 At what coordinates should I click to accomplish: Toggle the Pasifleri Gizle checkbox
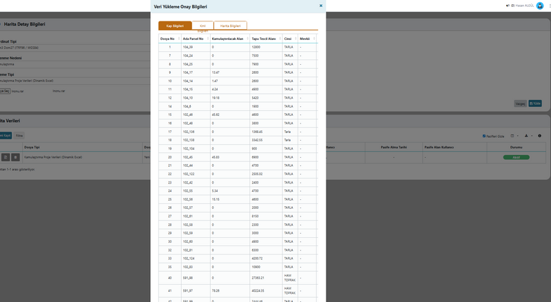coord(485,136)
